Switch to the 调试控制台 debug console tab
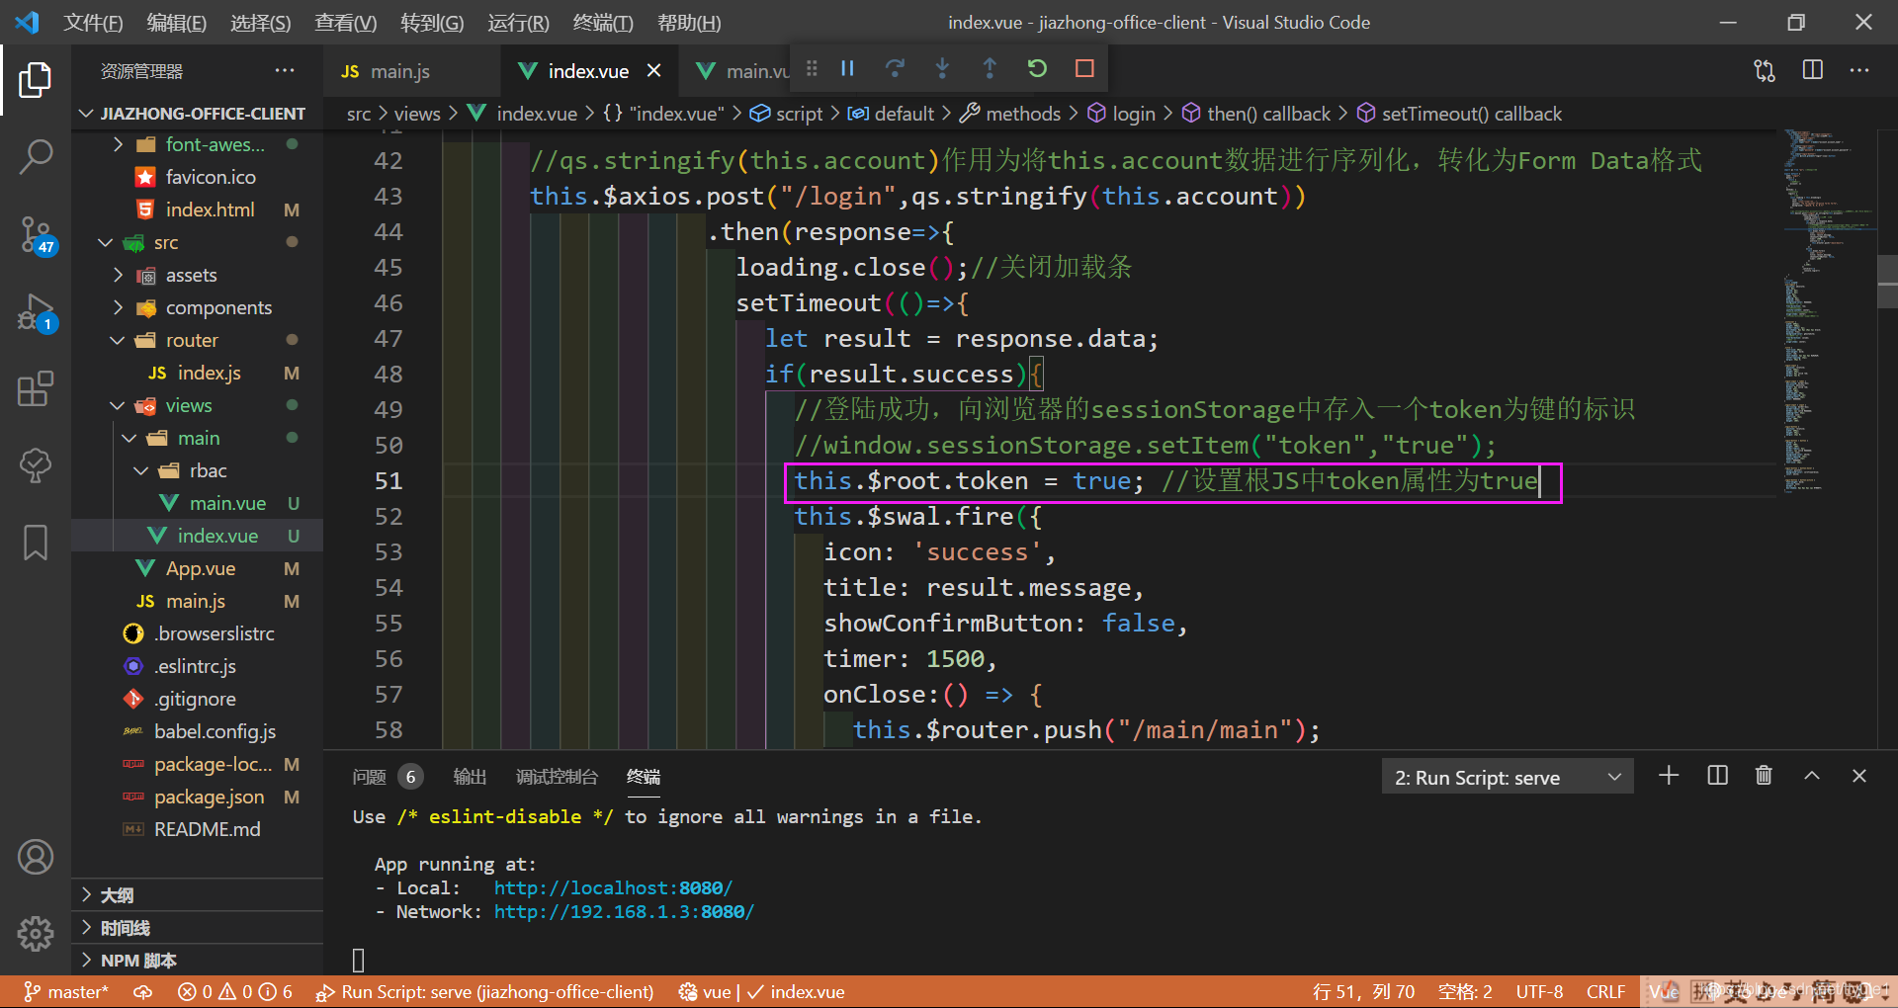Viewport: 1898px width, 1008px height. coord(557,777)
